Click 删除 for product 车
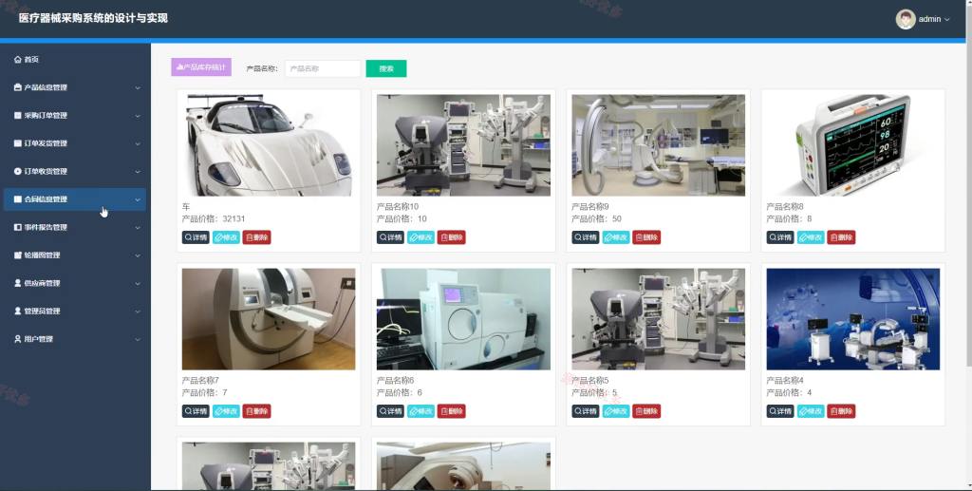 coord(256,237)
